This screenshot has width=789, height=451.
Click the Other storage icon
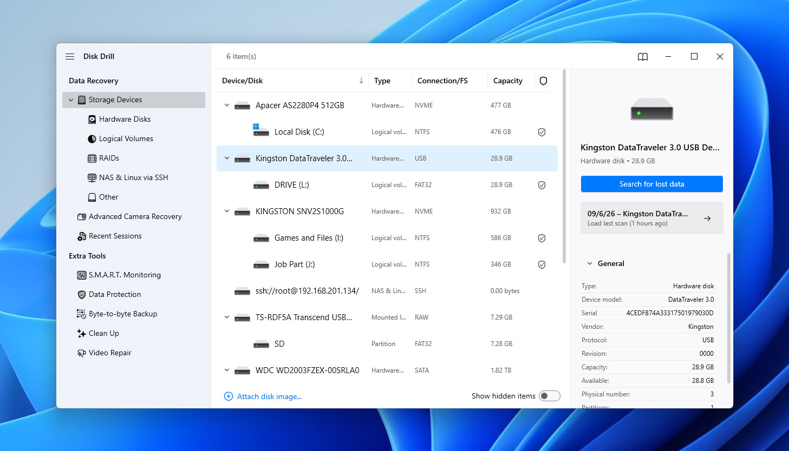point(92,197)
